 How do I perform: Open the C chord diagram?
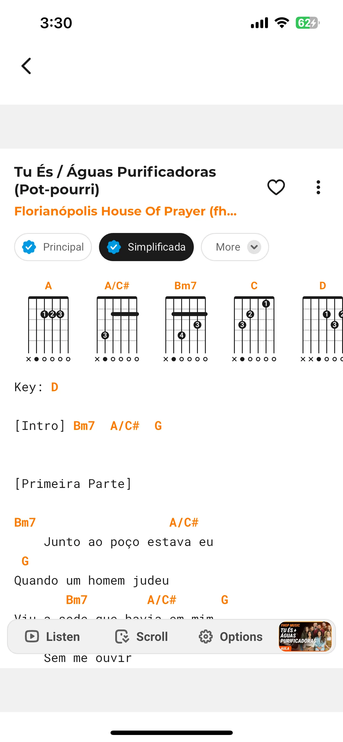(254, 321)
